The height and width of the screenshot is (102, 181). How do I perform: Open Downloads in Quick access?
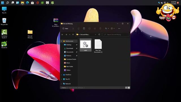pyautogui.click(x=70, y=48)
